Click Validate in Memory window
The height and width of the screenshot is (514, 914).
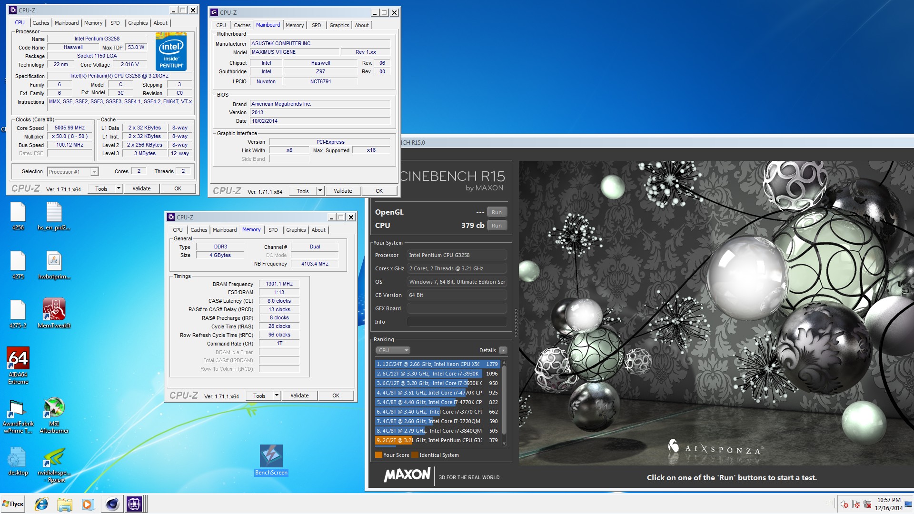tap(299, 395)
